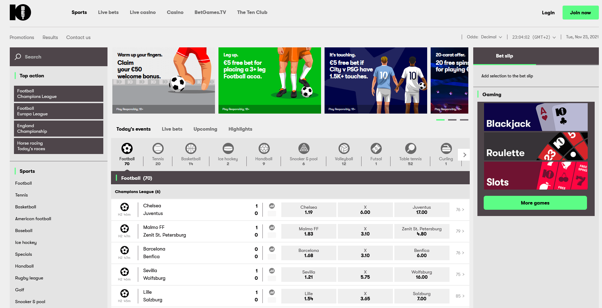Click football icon beside Barcelona match
602x308 pixels.
tap(125, 250)
